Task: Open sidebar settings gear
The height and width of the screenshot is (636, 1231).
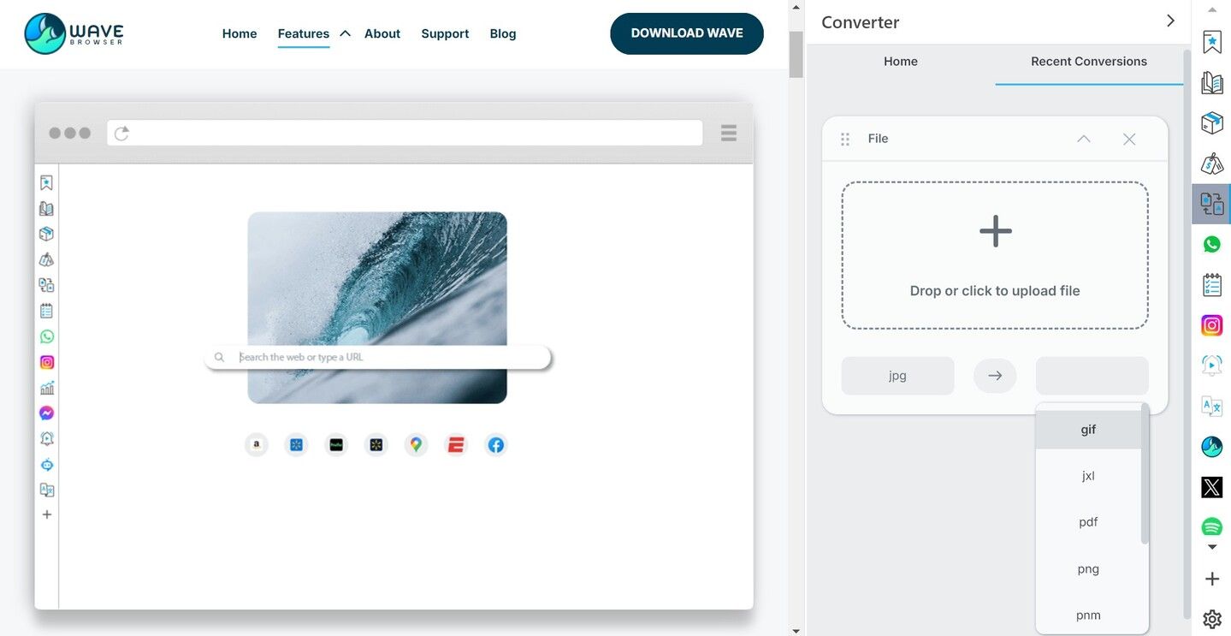Action: (x=1211, y=619)
